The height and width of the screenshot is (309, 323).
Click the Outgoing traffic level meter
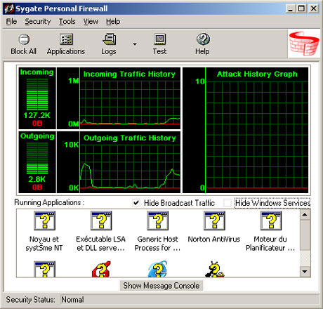point(37,158)
